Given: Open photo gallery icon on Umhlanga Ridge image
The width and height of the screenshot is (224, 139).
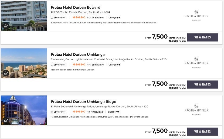Looking at the screenshot, I should tap(6, 120).
